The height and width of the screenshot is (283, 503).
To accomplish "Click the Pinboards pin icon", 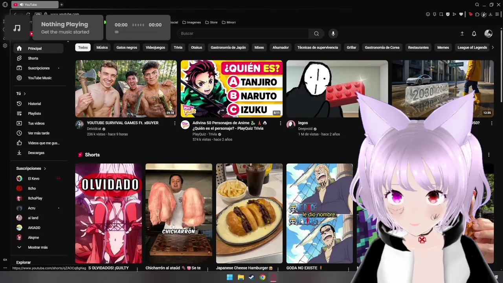I will (x=435, y=15).
